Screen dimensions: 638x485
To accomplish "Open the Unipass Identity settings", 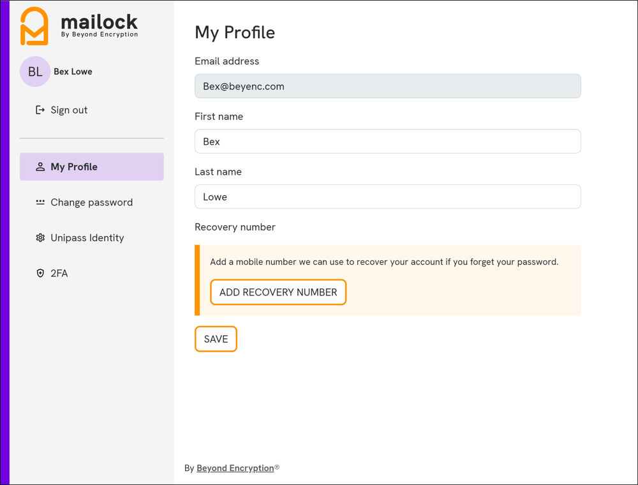I will 87,237.
